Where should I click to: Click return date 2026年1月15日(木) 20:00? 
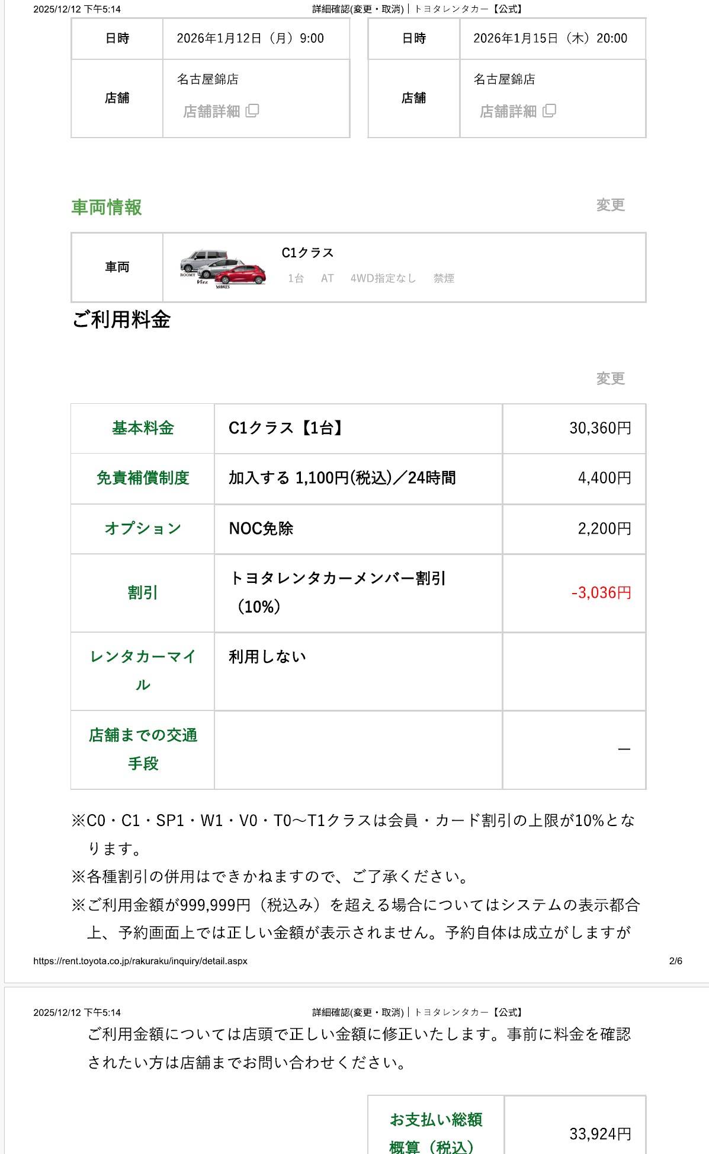[x=550, y=39]
